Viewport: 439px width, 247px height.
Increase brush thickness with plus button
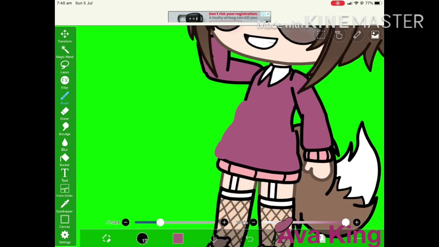224,223
